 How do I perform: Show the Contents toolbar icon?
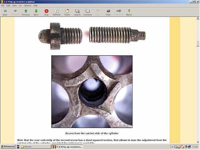click(88, 11)
